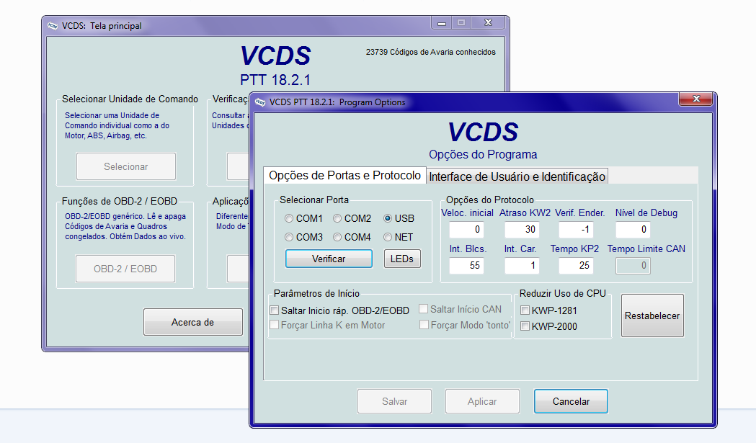The height and width of the screenshot is (443, 756).
Task: Click the Int. Car. input field
Action: pos(522,266)
